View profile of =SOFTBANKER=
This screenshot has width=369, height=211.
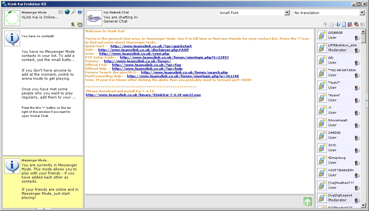coord(357,175)
